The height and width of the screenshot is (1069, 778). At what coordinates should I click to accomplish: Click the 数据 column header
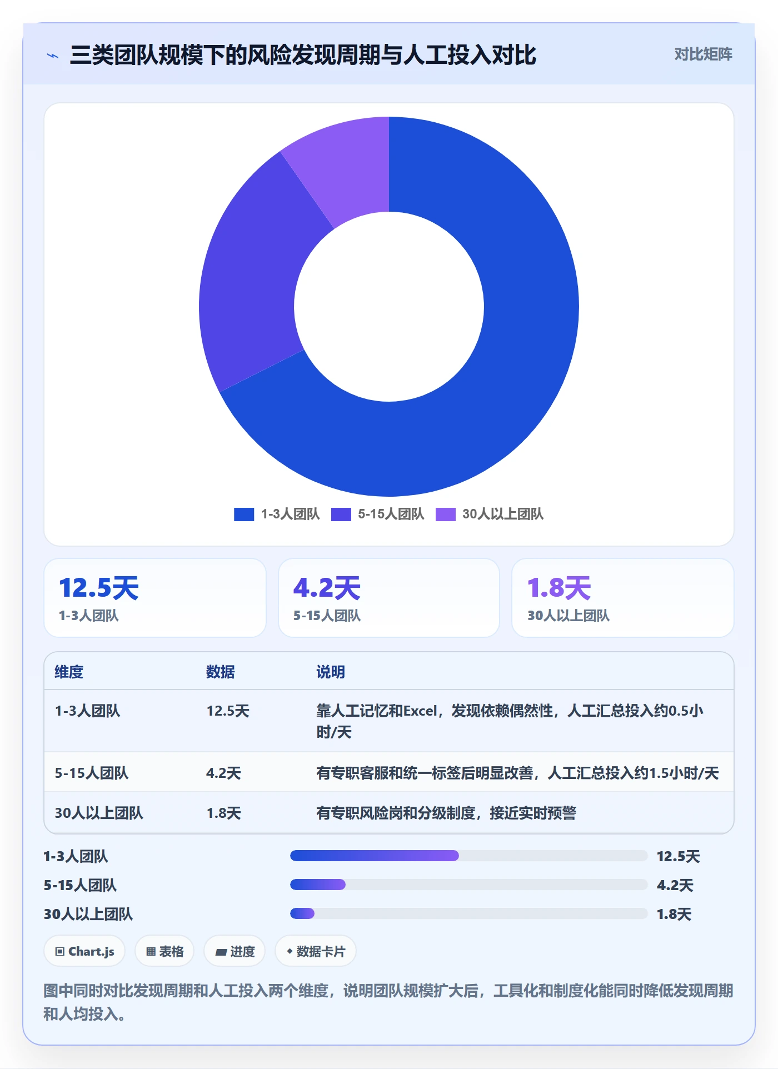click(x=221, y=672)
